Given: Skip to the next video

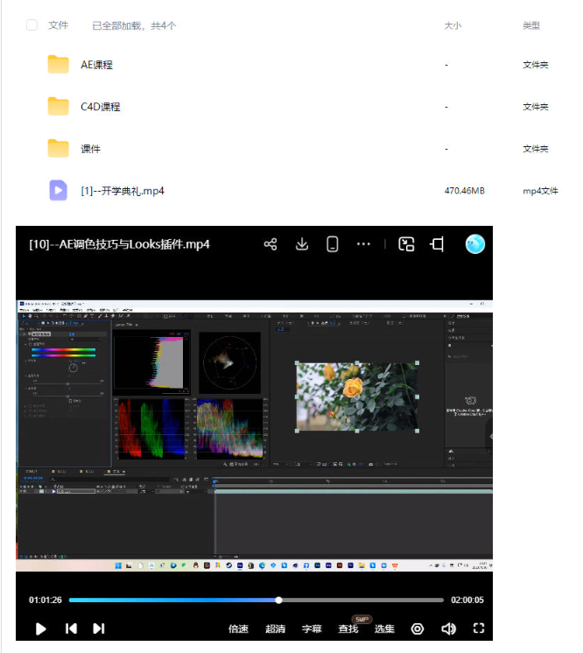Looking at the screenshot, I should (98, 628).
